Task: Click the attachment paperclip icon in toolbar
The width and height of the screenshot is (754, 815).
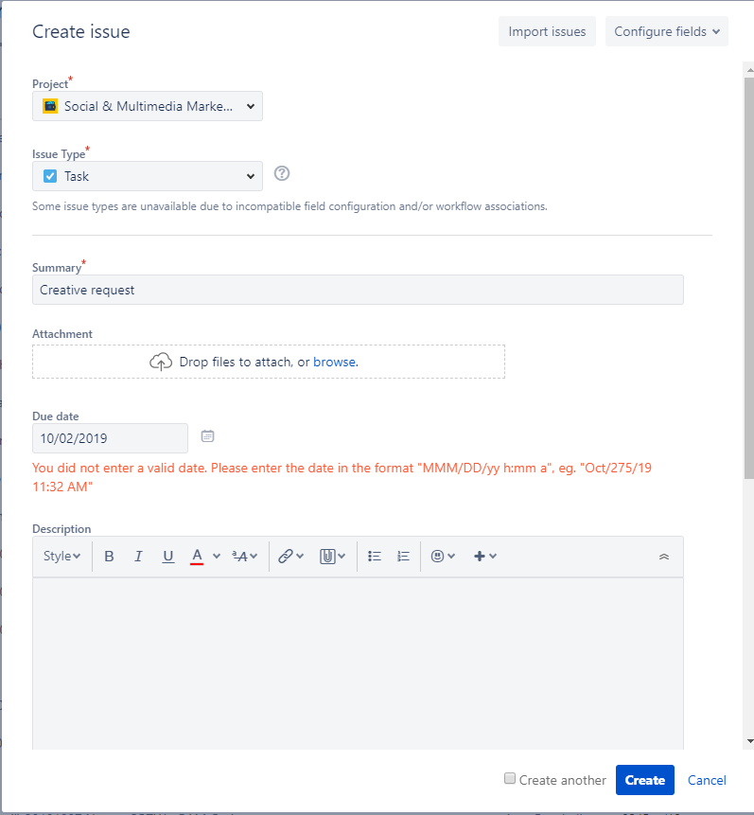Action: pos(327,557)
